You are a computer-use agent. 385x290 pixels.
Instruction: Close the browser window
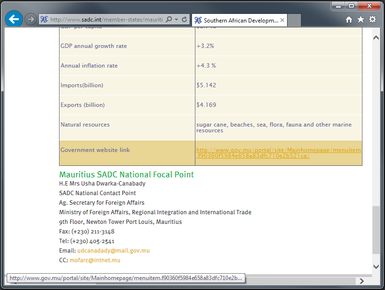coord(369,6)
